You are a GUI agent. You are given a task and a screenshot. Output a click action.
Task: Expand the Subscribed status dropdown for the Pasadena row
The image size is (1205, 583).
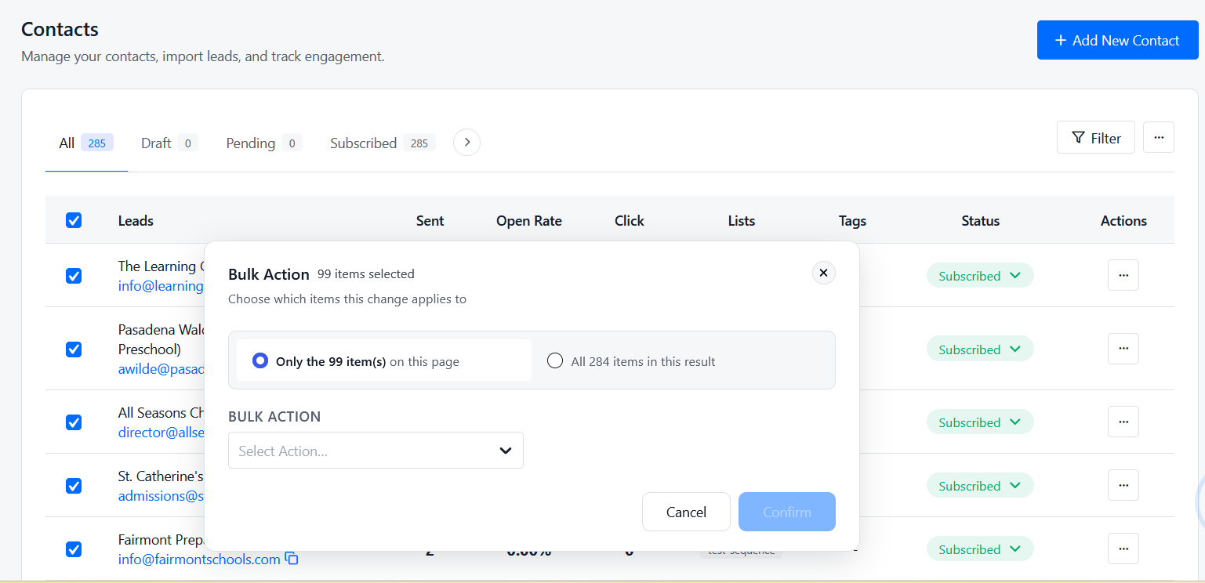(980, 349)
